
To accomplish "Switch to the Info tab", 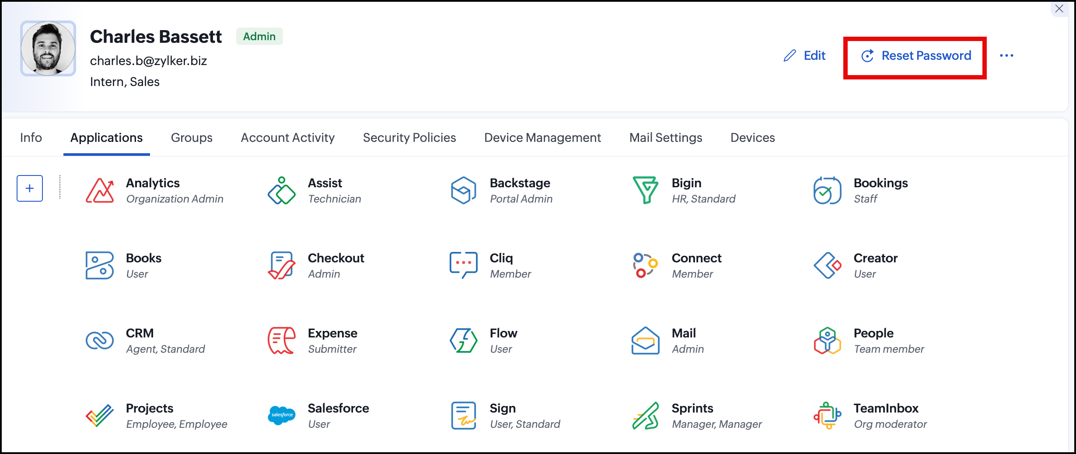I will pyautogui.click(x=31, y=138).
